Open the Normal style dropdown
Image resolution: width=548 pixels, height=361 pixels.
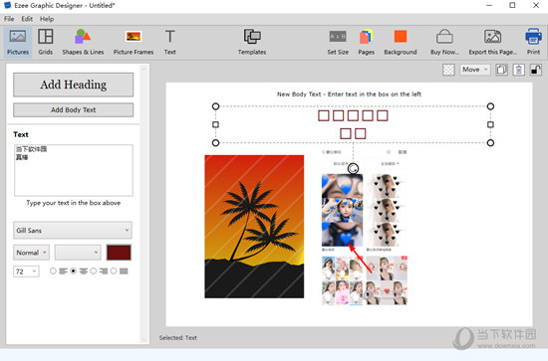[32, 253]
